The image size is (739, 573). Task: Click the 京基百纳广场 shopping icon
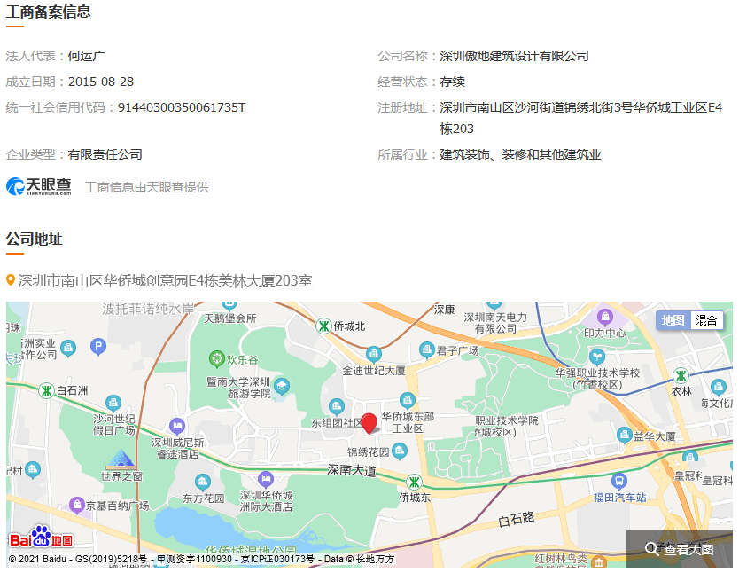coord(77,505)
